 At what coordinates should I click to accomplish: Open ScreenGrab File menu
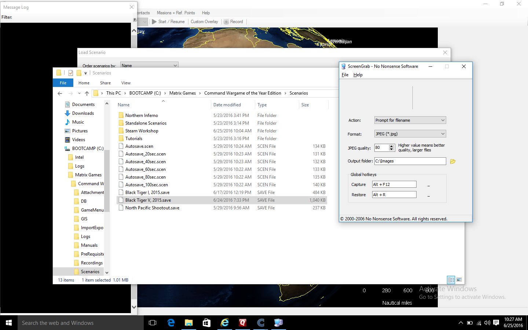pyautogui.click(x=345, y=75)
